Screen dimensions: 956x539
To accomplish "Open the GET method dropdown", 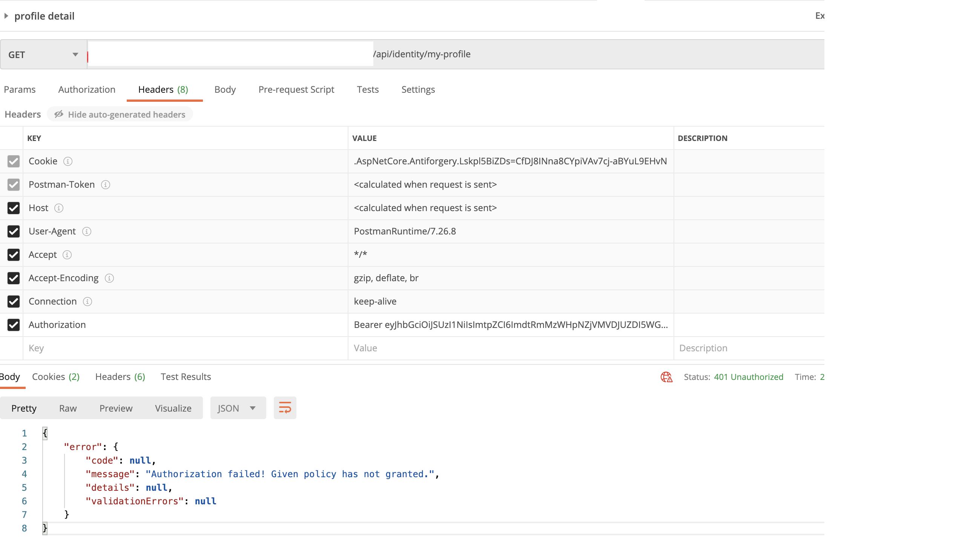I will pyautogui.click(x=43, y=55).
